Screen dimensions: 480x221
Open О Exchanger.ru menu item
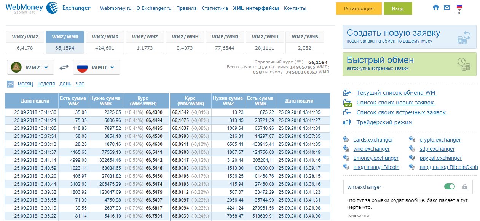point(154,8)
